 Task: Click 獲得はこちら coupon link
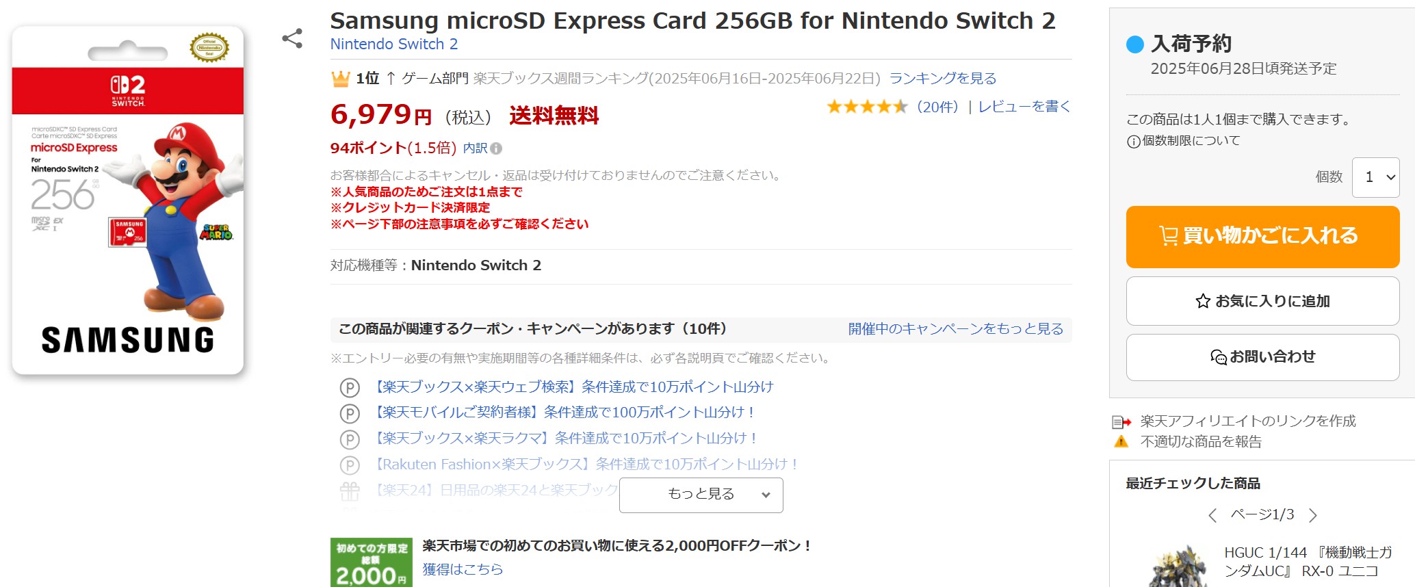462,569
